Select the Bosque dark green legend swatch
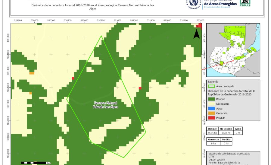Viewport: 271px width, 165px height. (212, 99)
